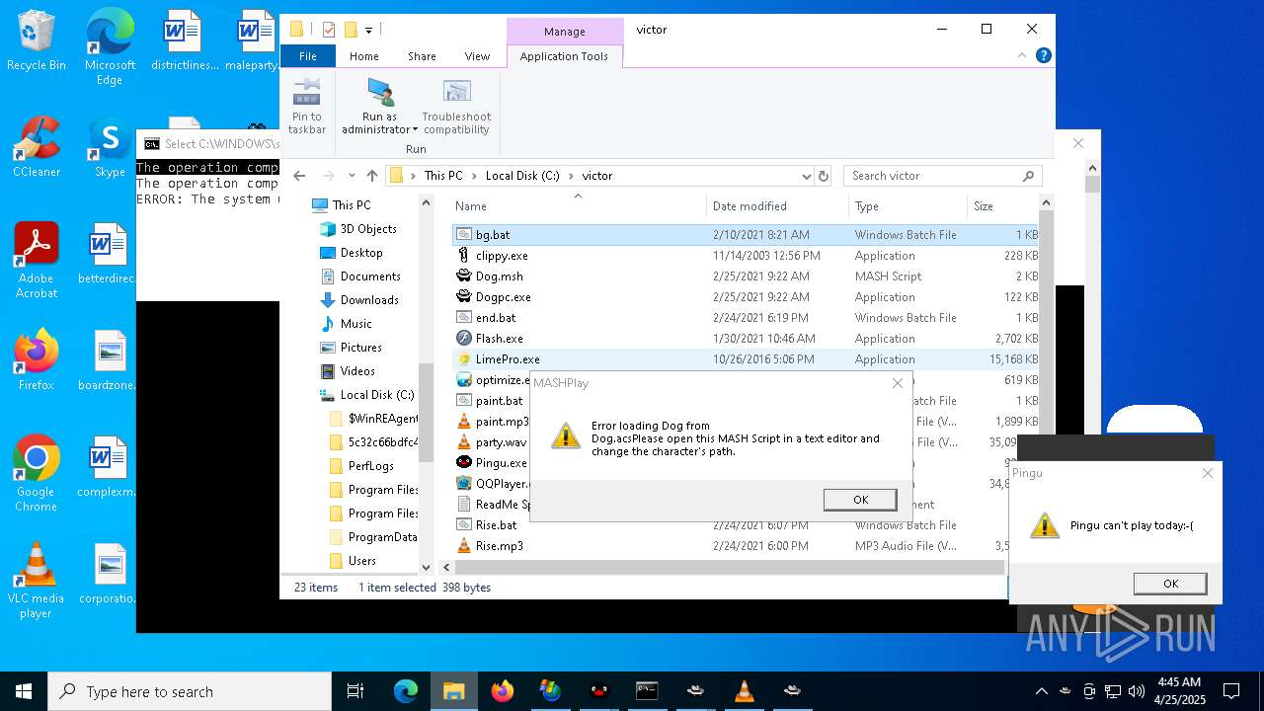
Task: Click Run as administrator icon
Action: 380,95
